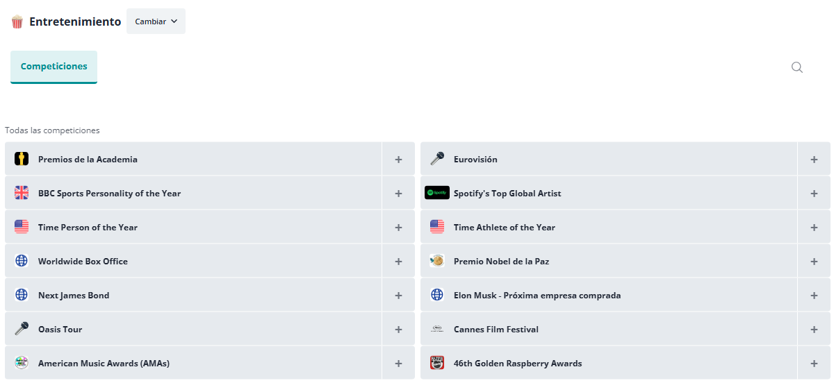Select the Competiciones tab
Viewport: 834px width, 383px height.
[x=54, y=67]
